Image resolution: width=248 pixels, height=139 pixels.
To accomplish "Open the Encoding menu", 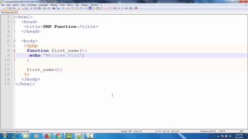I will pyautogui.click(x=32, y=5).
